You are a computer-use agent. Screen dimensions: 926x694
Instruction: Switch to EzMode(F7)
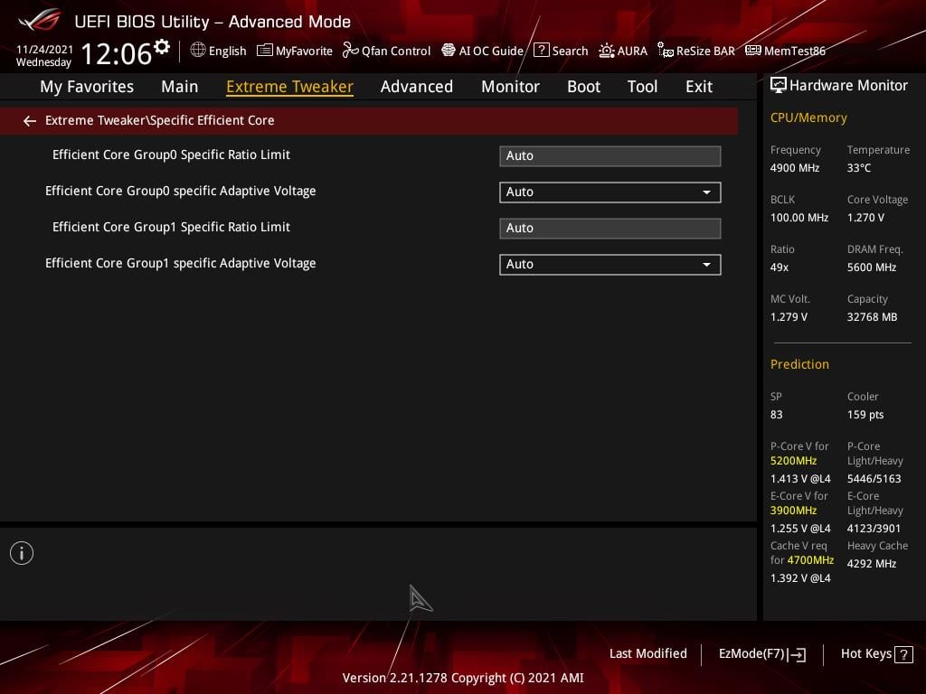pyautogui.click(x=761, y=654)
